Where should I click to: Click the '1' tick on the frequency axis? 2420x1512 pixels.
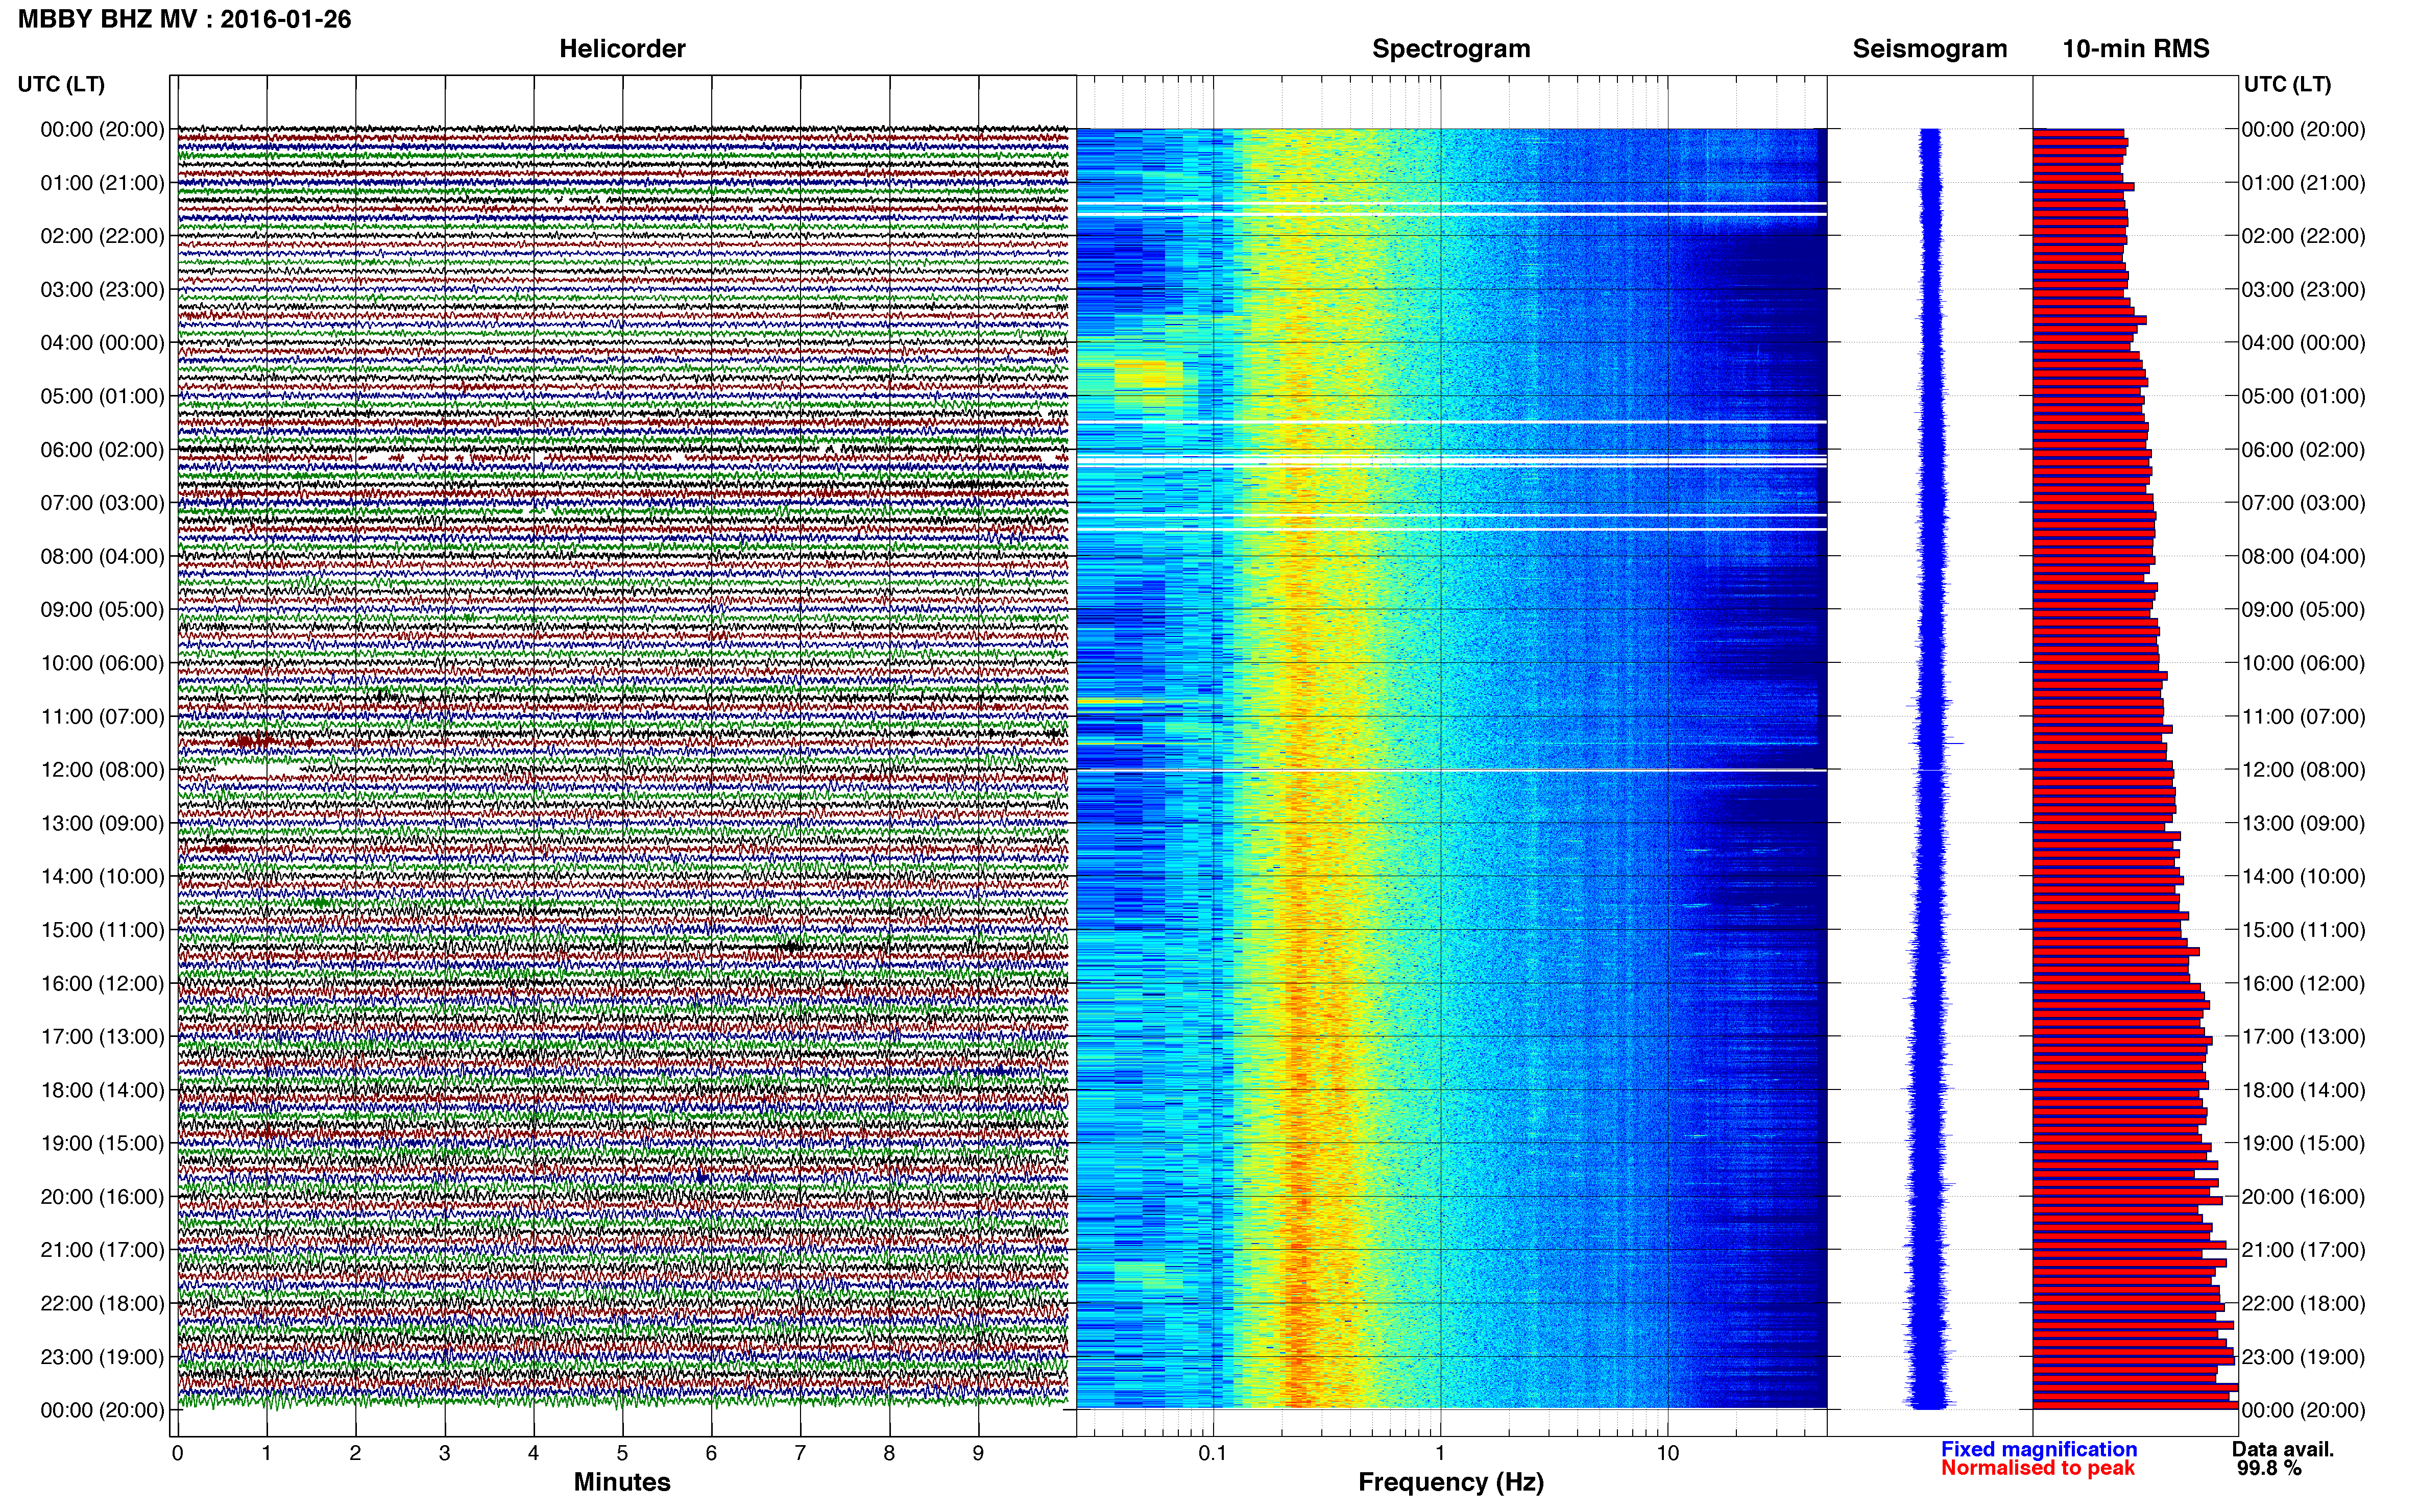click(1441, 1453)
